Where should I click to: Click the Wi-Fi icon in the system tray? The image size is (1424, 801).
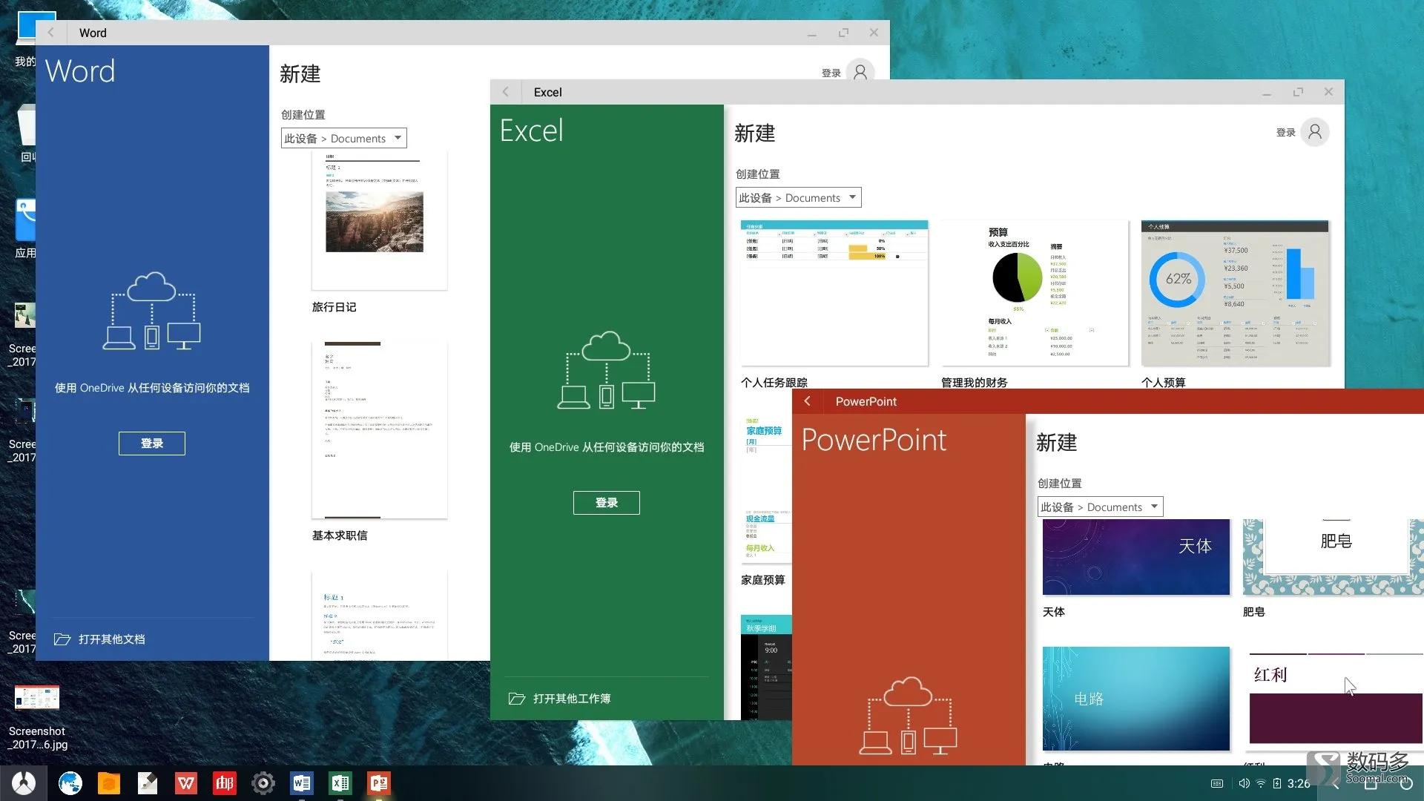(1261, 783)
